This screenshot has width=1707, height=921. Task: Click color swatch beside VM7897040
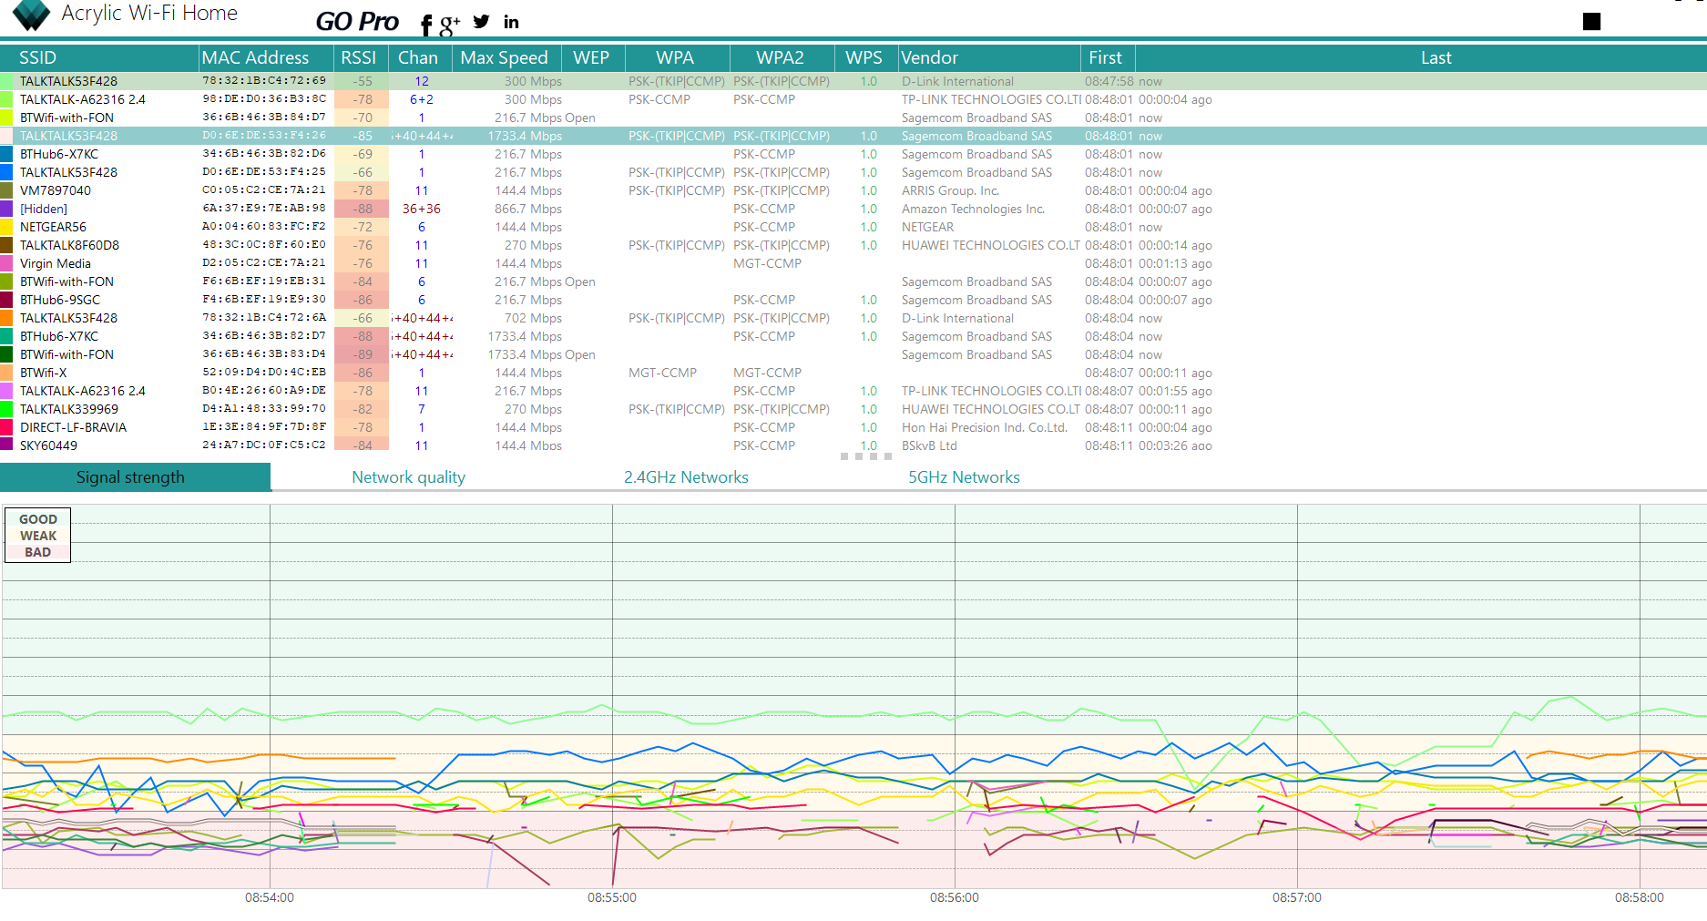[x=6, y=190]
